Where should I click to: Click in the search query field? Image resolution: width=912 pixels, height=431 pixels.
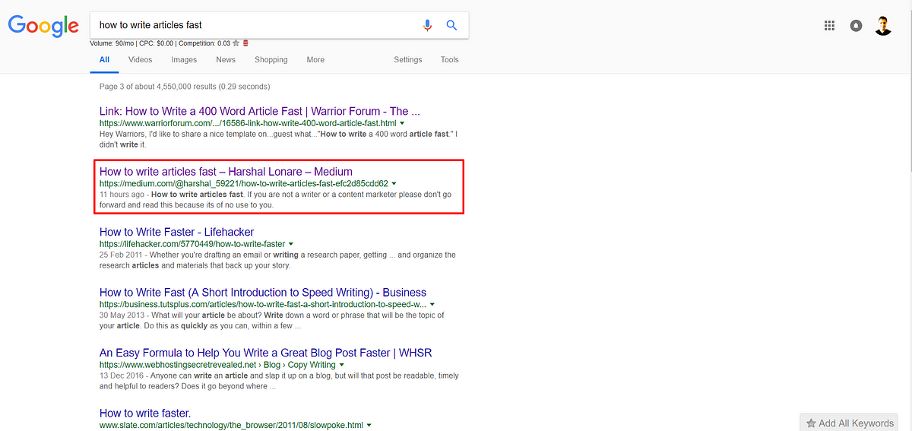point(255,25)
